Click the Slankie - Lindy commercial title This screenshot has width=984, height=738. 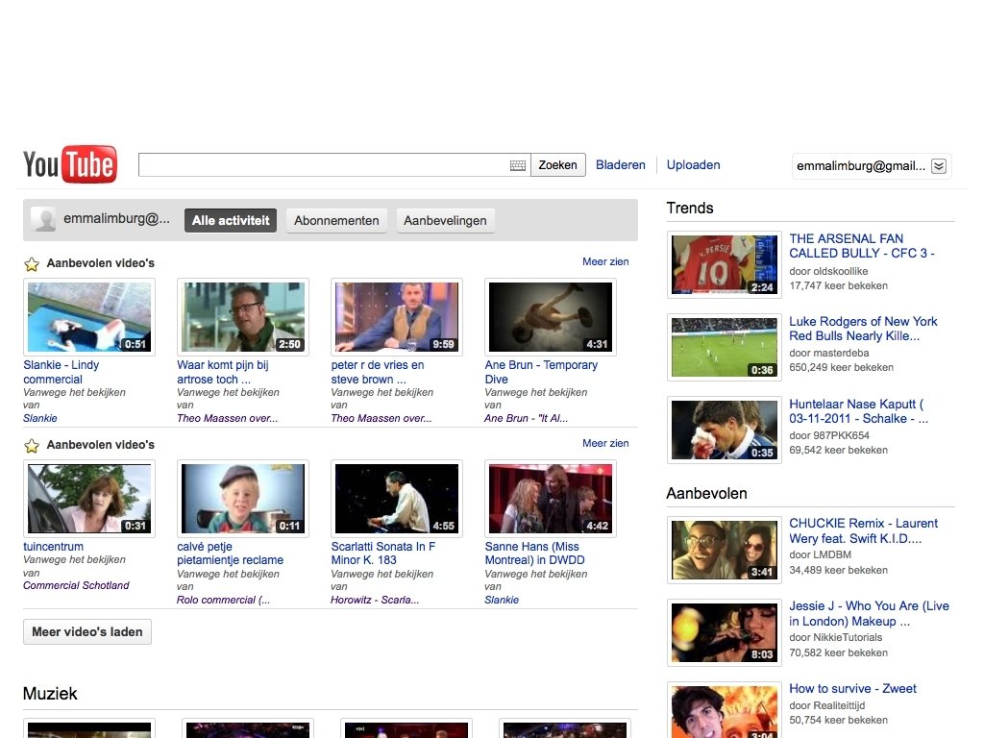61,372
